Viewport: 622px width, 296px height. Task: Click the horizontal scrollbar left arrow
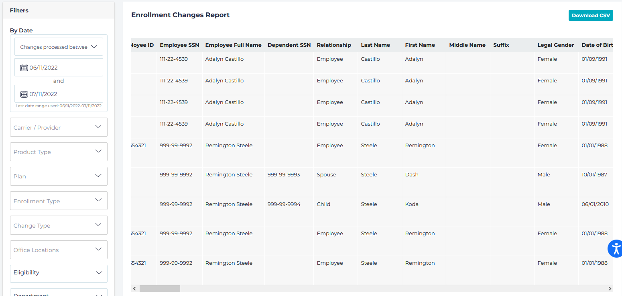click(135, 288)
